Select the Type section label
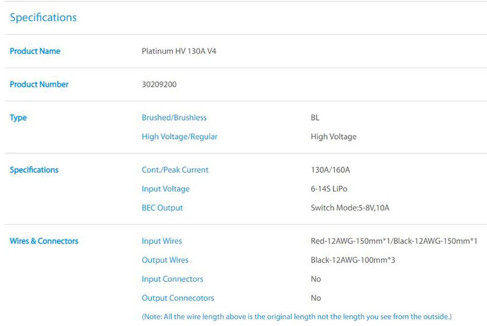487x326 pixels. tap(18, 118)
